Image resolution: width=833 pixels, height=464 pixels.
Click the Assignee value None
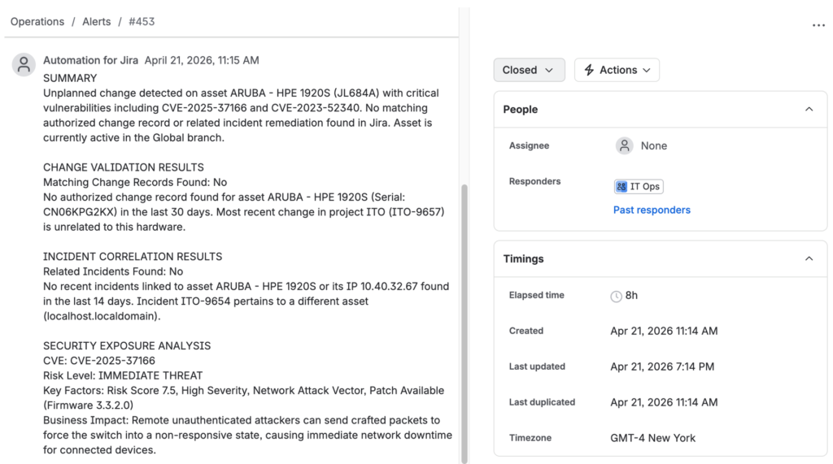[x=653, y=145]
